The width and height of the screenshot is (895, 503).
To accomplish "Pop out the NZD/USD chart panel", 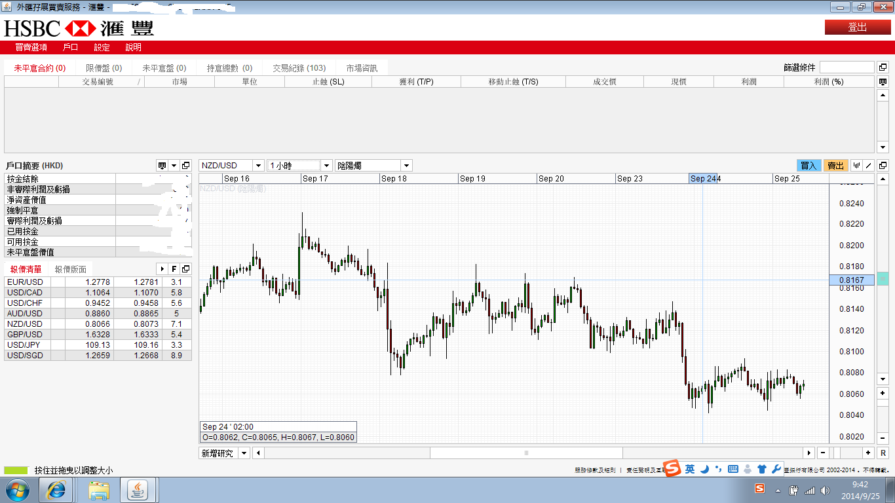I will pyautogui.click(x=883, y=166).
